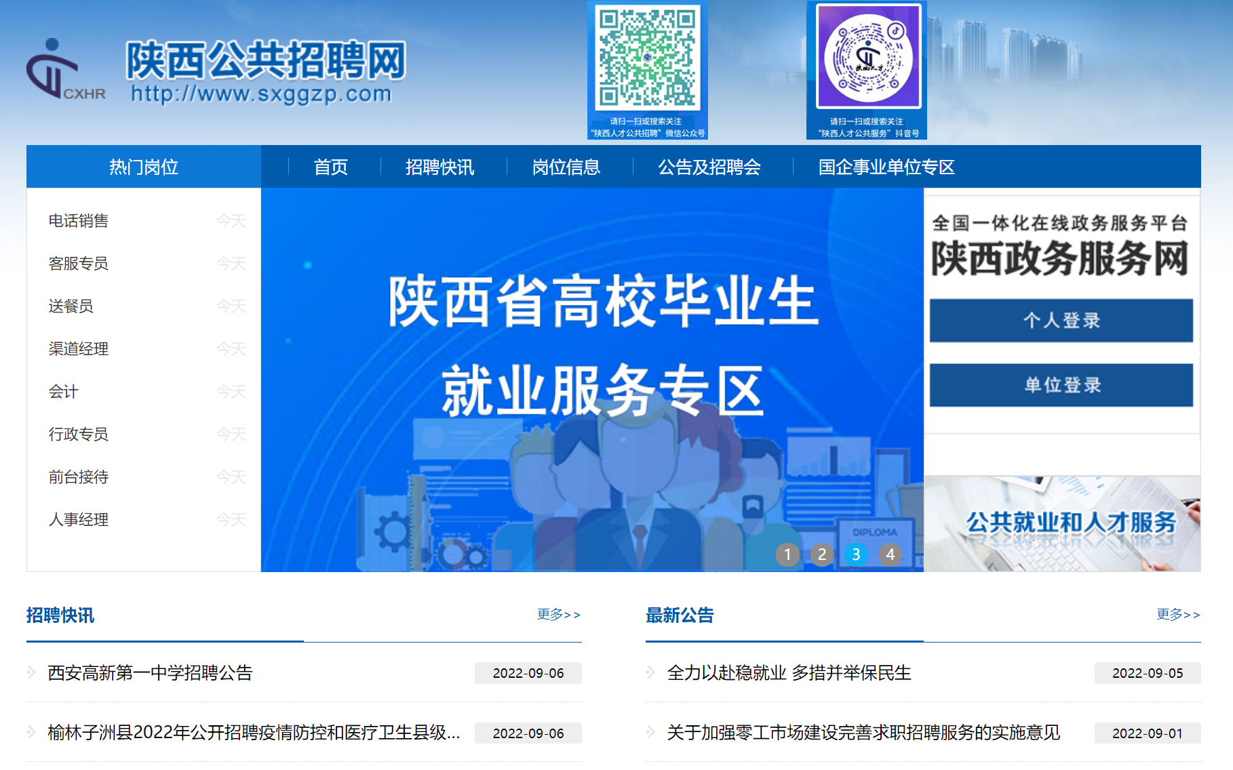Select the 行政专员 job listing
Screen dimensions: 1233x770
pos(79,434)
